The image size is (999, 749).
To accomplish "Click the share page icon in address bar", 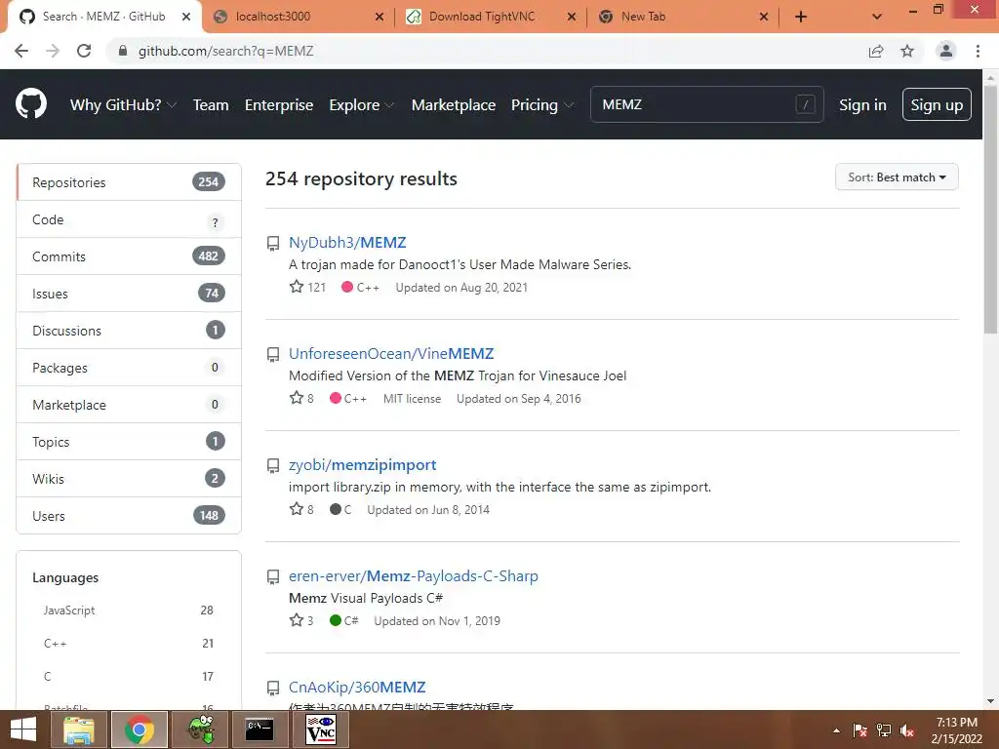I will [x=876, y=51].
